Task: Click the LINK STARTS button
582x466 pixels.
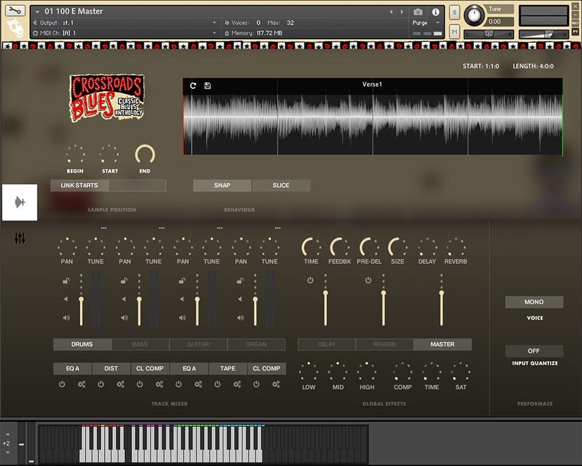Action: point(79,185)
